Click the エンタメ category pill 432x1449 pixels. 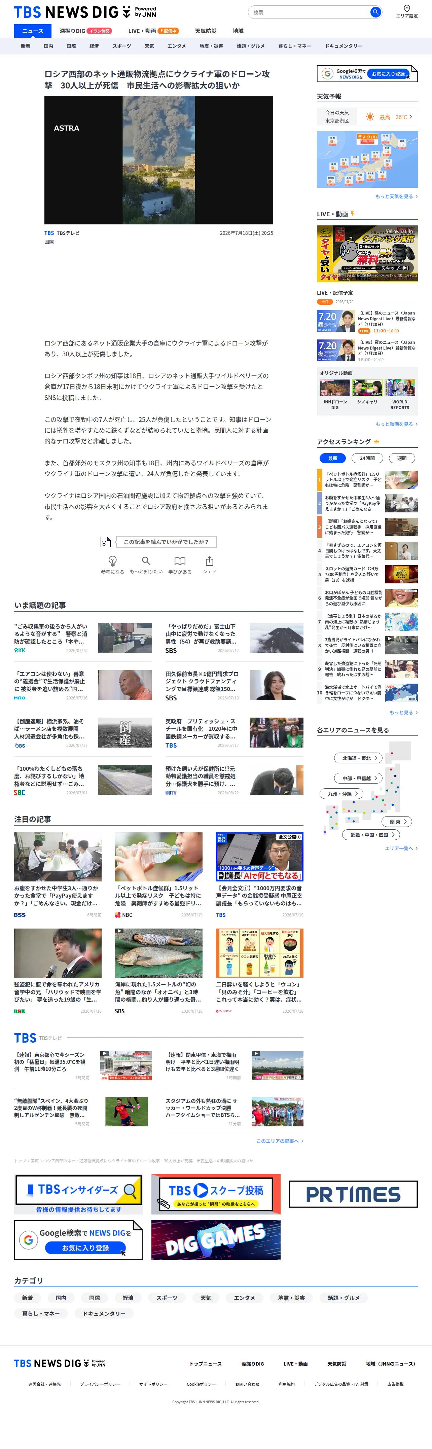pyautogui.click(x=244, y=1298)
